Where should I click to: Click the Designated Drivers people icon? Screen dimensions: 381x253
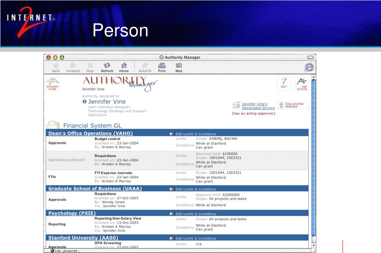[x=236, y=105]
